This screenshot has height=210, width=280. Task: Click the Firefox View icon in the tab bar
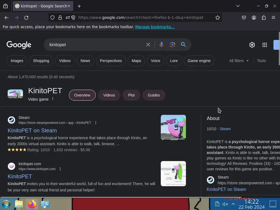click(5, 6)
